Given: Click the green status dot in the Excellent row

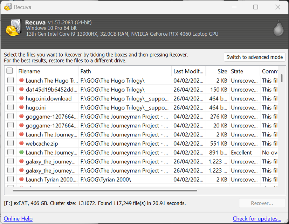Looking at the screenshot, I should pyautogui.click(x=21, y=152).
